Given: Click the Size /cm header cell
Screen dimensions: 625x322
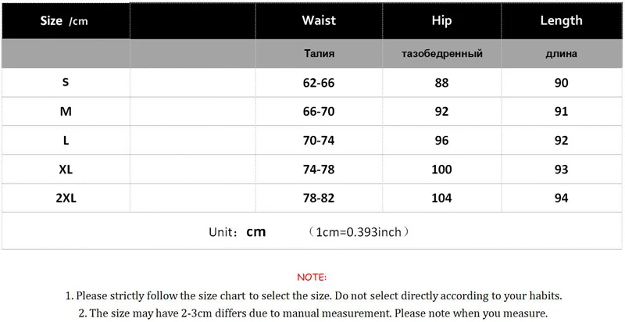Looking at the screenshot, I should click(x=64, y=21).
